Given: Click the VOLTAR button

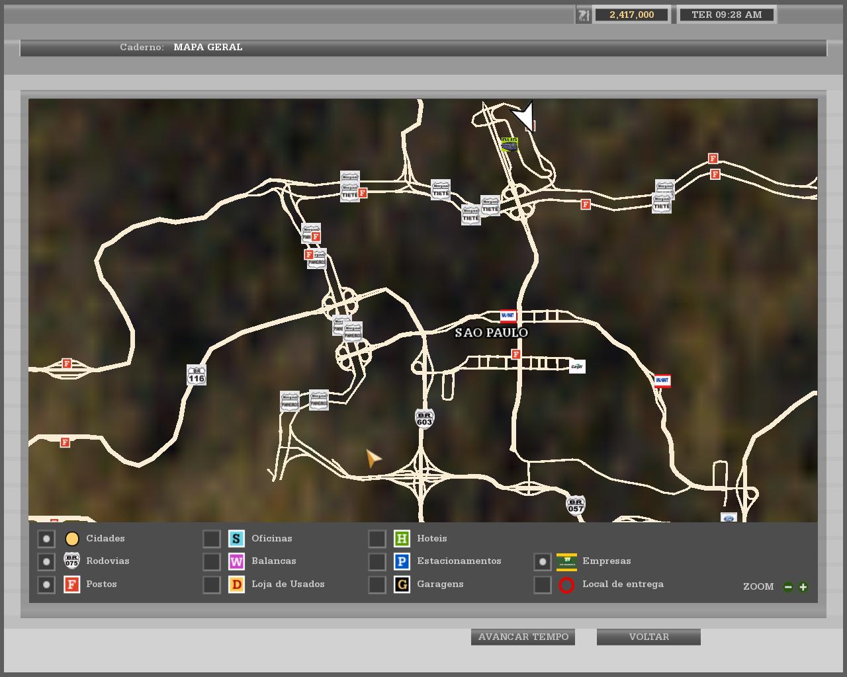Looking at the screenshot, I should [x=648, y=637].
